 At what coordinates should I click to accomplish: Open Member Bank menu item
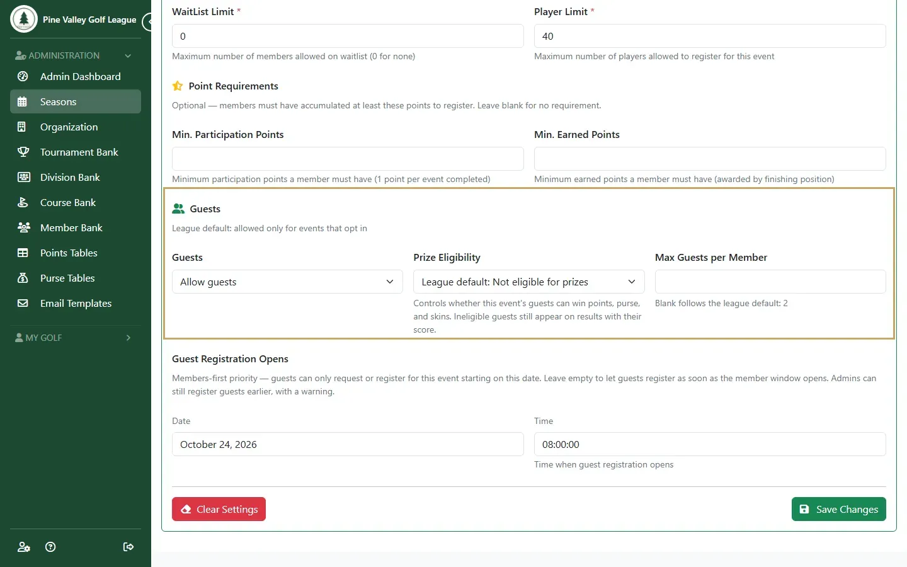[x=76, y=227]
